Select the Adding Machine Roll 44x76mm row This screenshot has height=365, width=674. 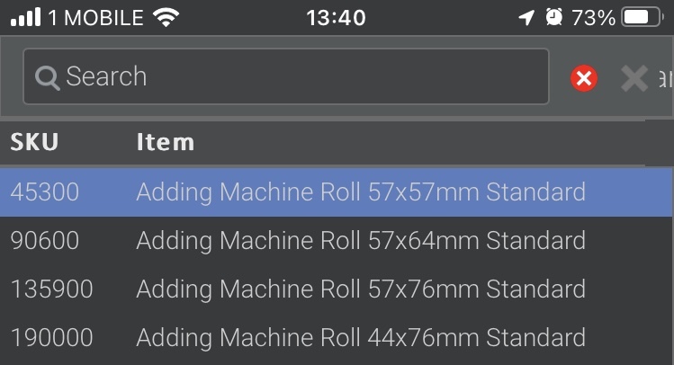(x=337, y=337)
